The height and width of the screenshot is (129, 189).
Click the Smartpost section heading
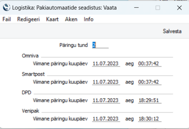pos(33,74)
